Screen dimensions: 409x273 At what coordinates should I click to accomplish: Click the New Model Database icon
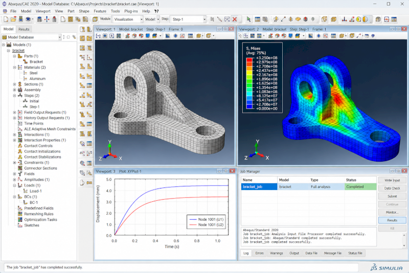coord(6,19)
